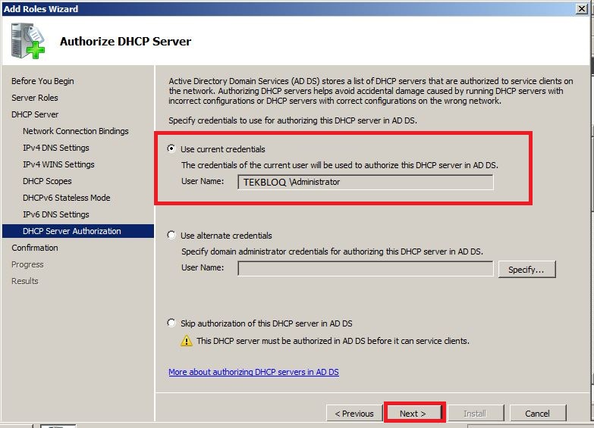The height and width of the screenshot is (428, 594).
Task: Go to Server Roles step
Action: click(x=35, y=98)
